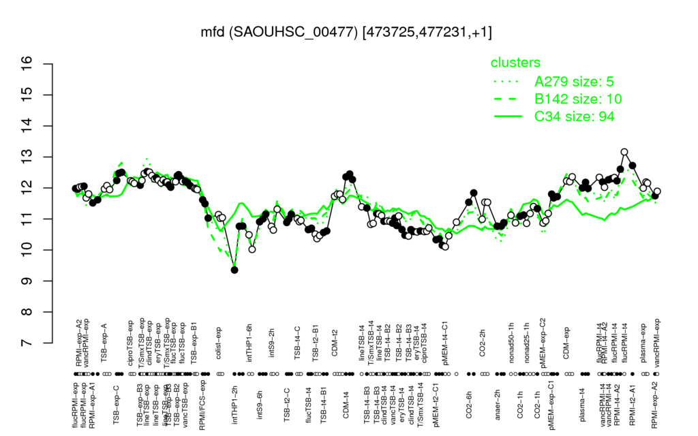The width and height of the screenshot is (698, 436).
Task: Click x-axis label TSB-t2-C
Action: coord(287,405)
